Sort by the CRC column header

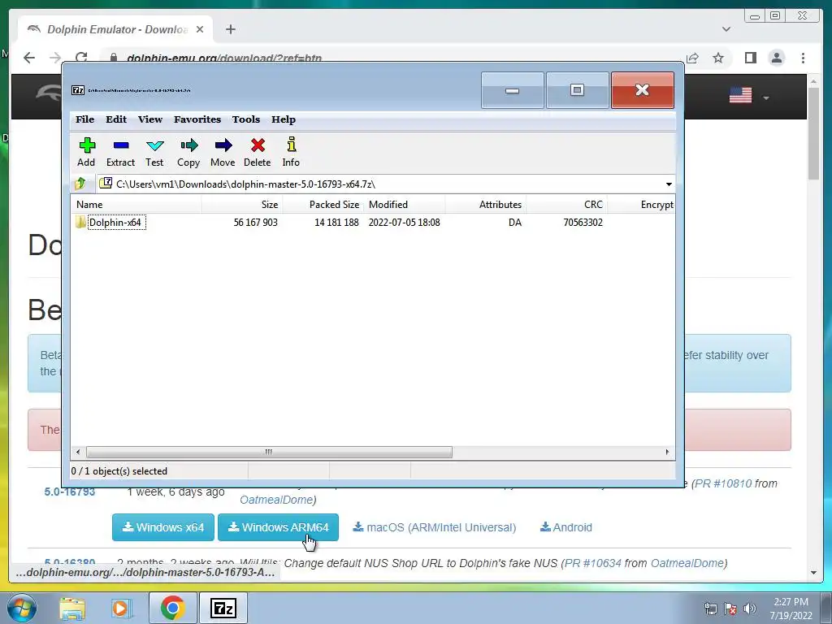pyautogui.click(x=566, y=204)
